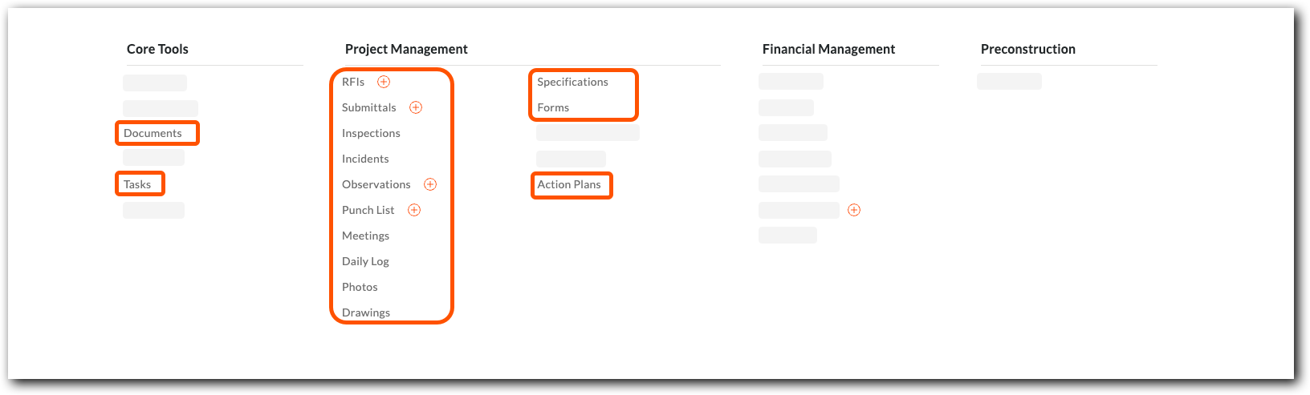
Task: Open the Specifications tool
Action: click(572, 82)
